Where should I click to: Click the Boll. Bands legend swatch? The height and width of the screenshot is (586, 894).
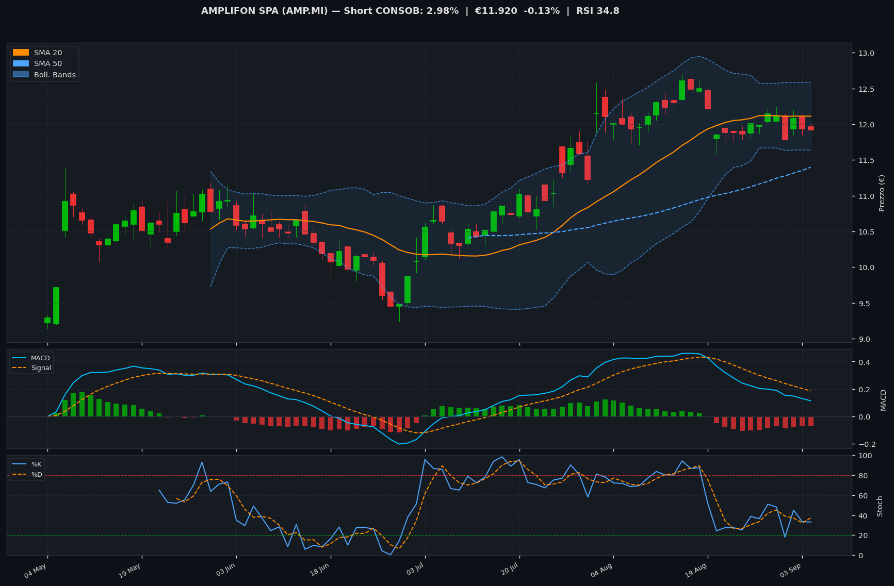(x=21, y=75)
